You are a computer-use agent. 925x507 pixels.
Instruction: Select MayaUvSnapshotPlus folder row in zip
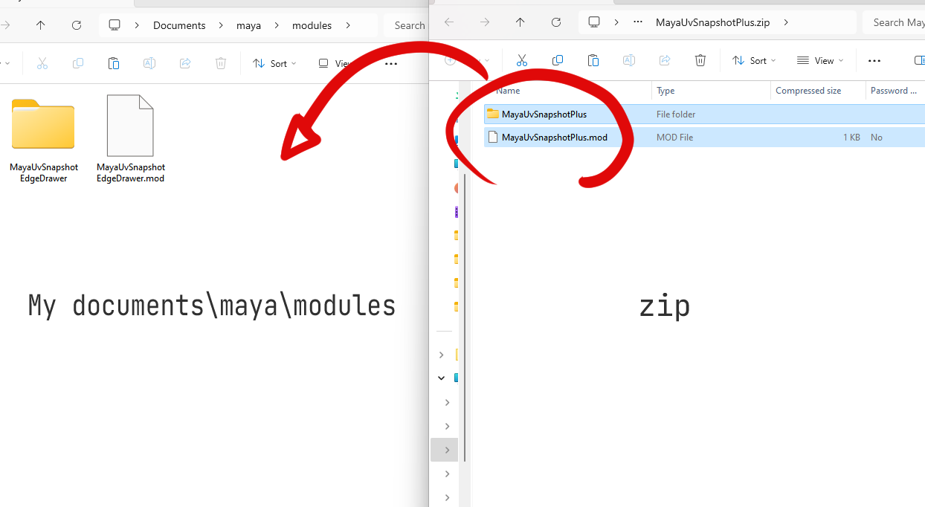[x=704, y=114]
